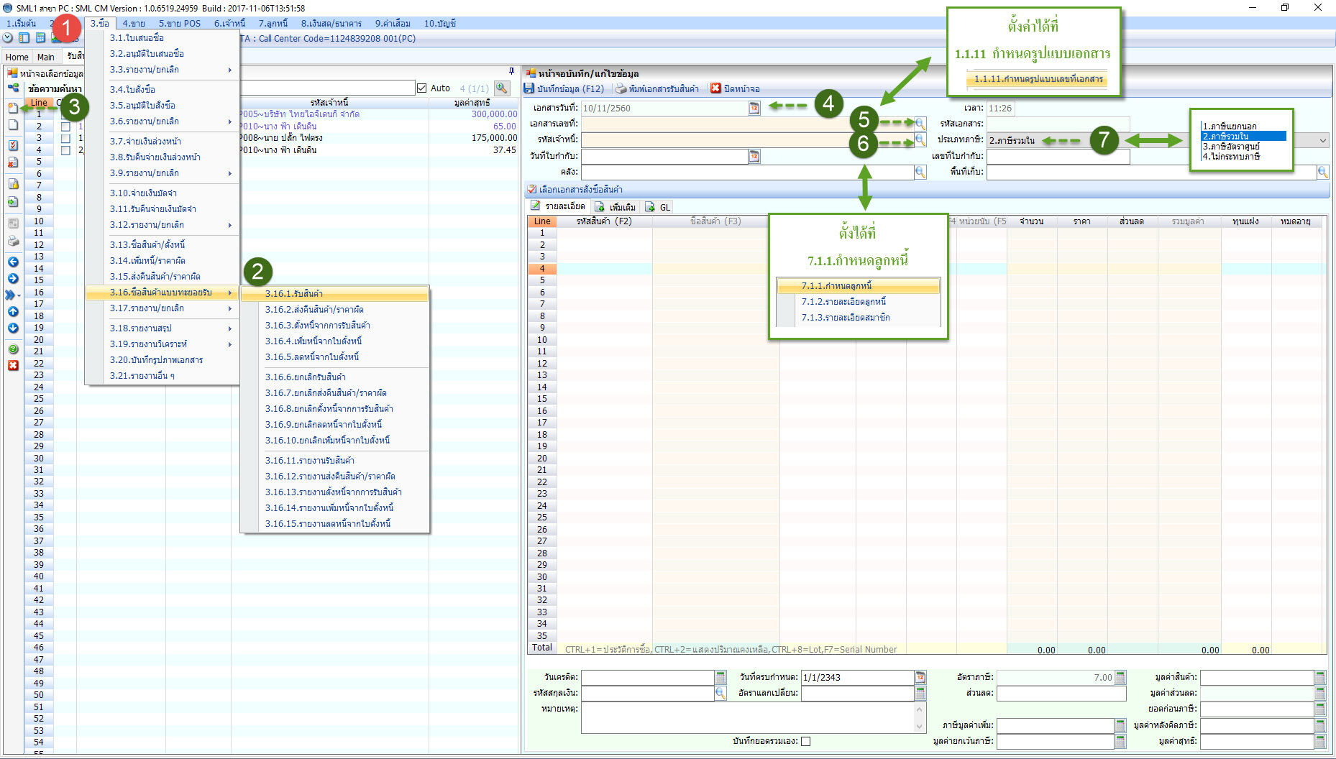Click the calculator icon in the top toolbar
1336x759 pixels.
[x=40, y=38]
